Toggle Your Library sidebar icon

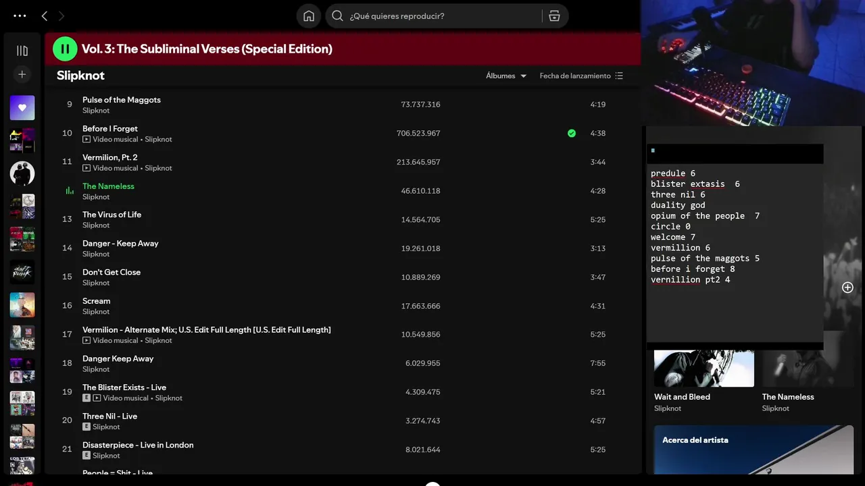point(22,51)
